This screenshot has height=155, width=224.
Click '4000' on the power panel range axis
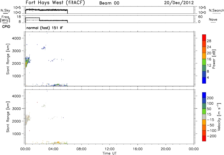[17, 38]
